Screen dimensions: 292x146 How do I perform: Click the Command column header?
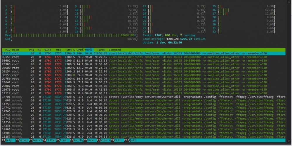pyautogui.click(x=115, y=50)
